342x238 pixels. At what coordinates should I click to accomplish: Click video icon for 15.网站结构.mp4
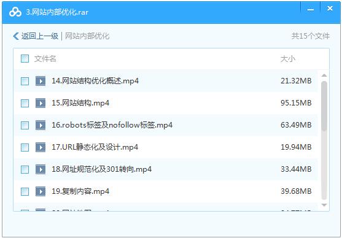pyautogui.click(x=41, y=103)
